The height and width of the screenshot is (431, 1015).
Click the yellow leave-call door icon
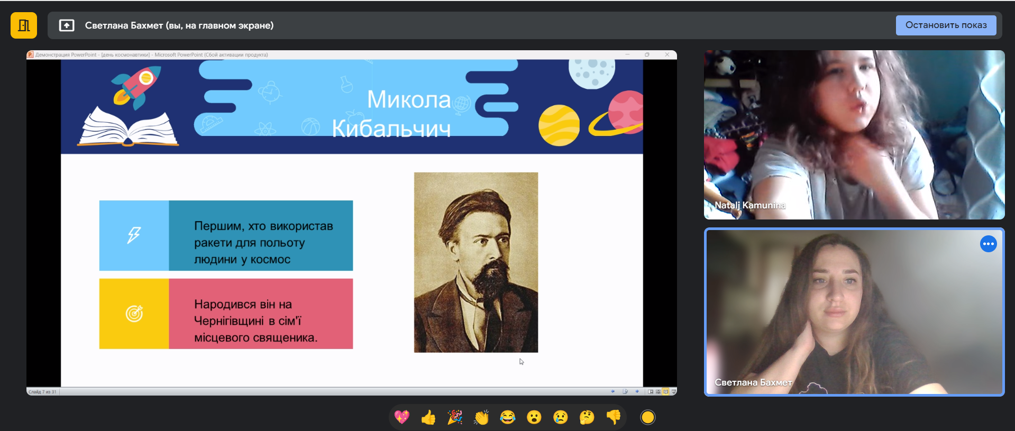point(24,25)
